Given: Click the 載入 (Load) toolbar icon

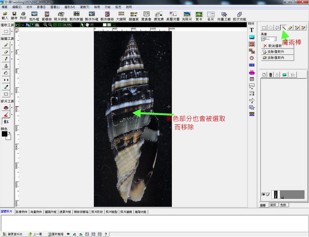Looking at the screenshot, I should click(x=5, y=16).
